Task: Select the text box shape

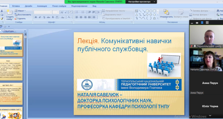Action: pos(136,11)
